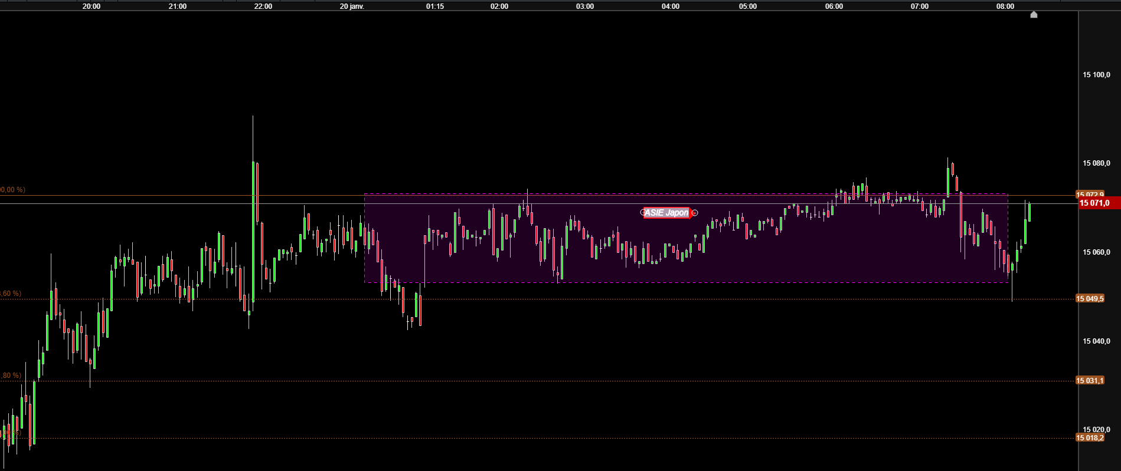Click the Fibonacci label ending in 80 %

pos(11,376)
